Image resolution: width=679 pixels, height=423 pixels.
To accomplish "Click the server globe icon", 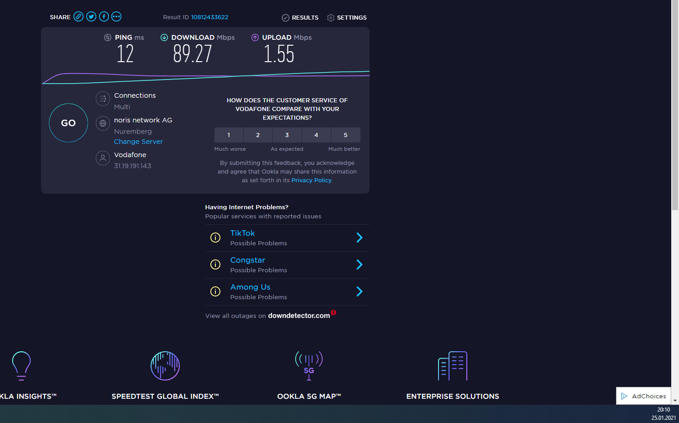I will tap(103, 123).
